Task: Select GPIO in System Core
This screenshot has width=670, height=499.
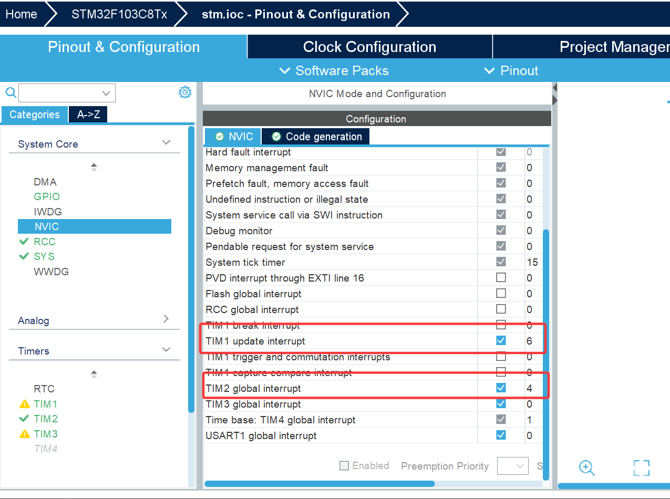Action: 47,196
